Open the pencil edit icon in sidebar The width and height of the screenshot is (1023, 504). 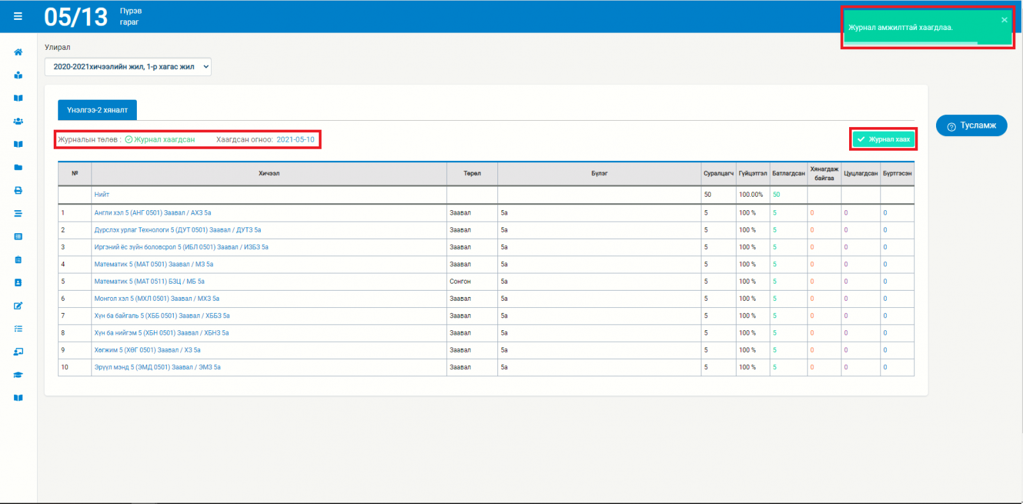point(18,305)
